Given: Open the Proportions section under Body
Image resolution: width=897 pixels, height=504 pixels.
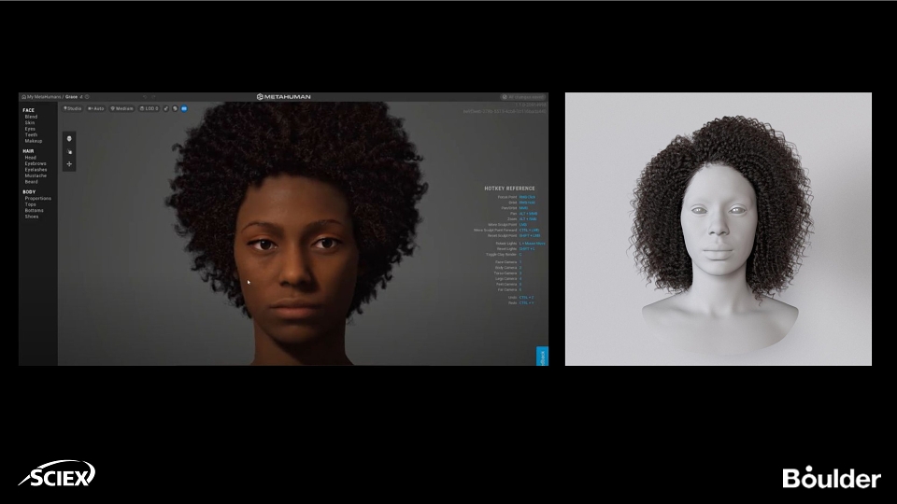Looking at the screenshot, I should tap(37, 198).
